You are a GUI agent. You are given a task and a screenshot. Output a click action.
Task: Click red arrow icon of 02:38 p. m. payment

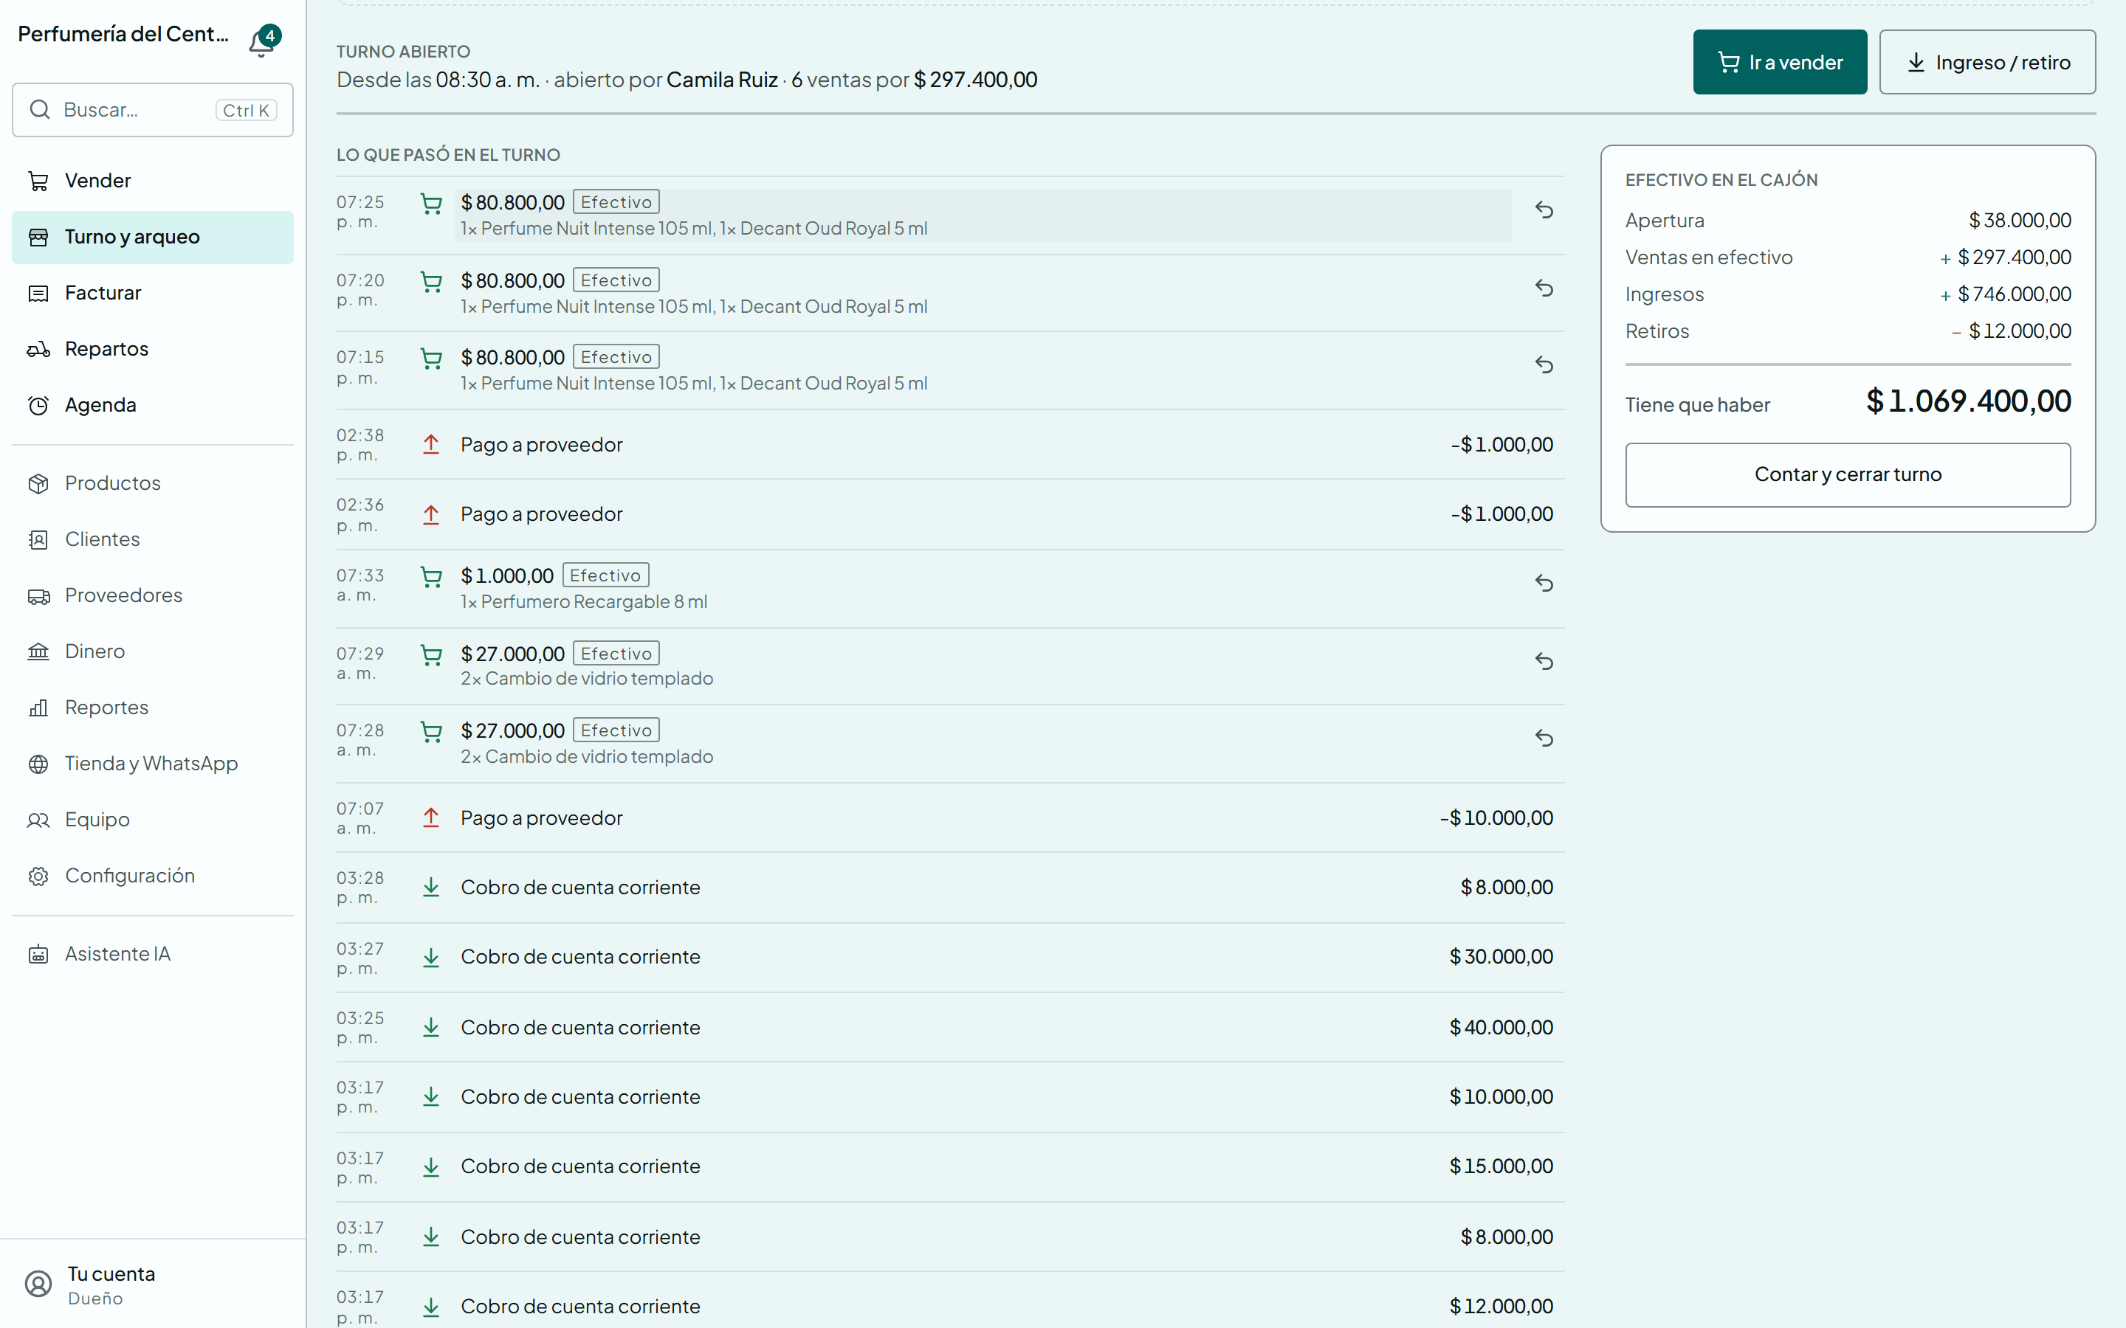pyautogui.click(x=431, y=444)
